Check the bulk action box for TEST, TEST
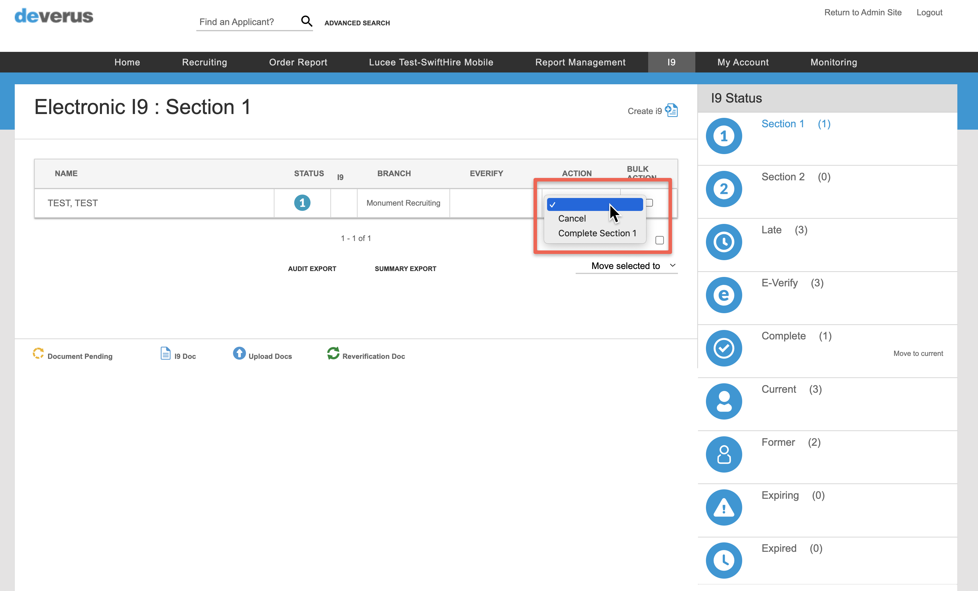Screen dimensions: 978x591 click(x=649, y=203)
